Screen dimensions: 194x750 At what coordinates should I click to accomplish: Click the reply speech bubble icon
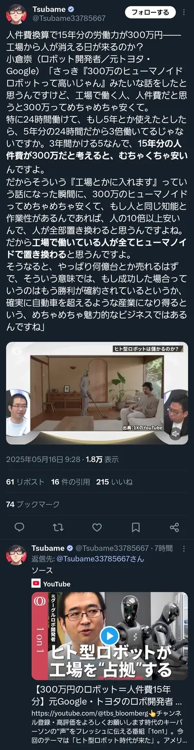point(19,527)
